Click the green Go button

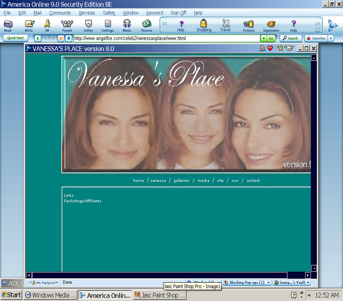[x=271, y=38]
